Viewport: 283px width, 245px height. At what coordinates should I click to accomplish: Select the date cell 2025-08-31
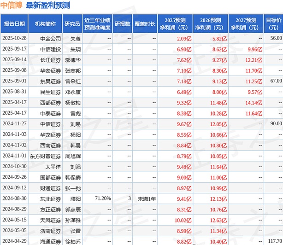pos(14,92)
